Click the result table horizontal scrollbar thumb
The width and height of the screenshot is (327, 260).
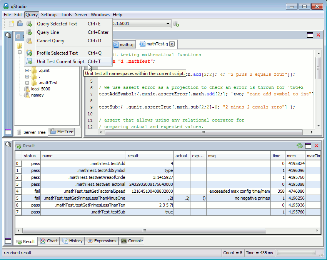pyautogui.click(x=144, y=230)
